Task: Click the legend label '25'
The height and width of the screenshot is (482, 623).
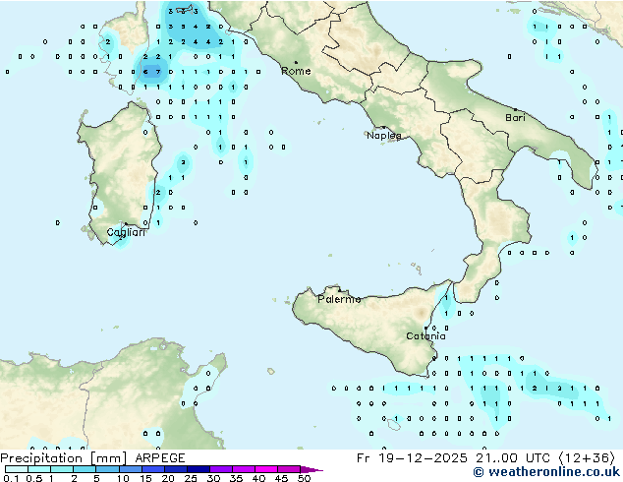Action: [x=191, y=478]
